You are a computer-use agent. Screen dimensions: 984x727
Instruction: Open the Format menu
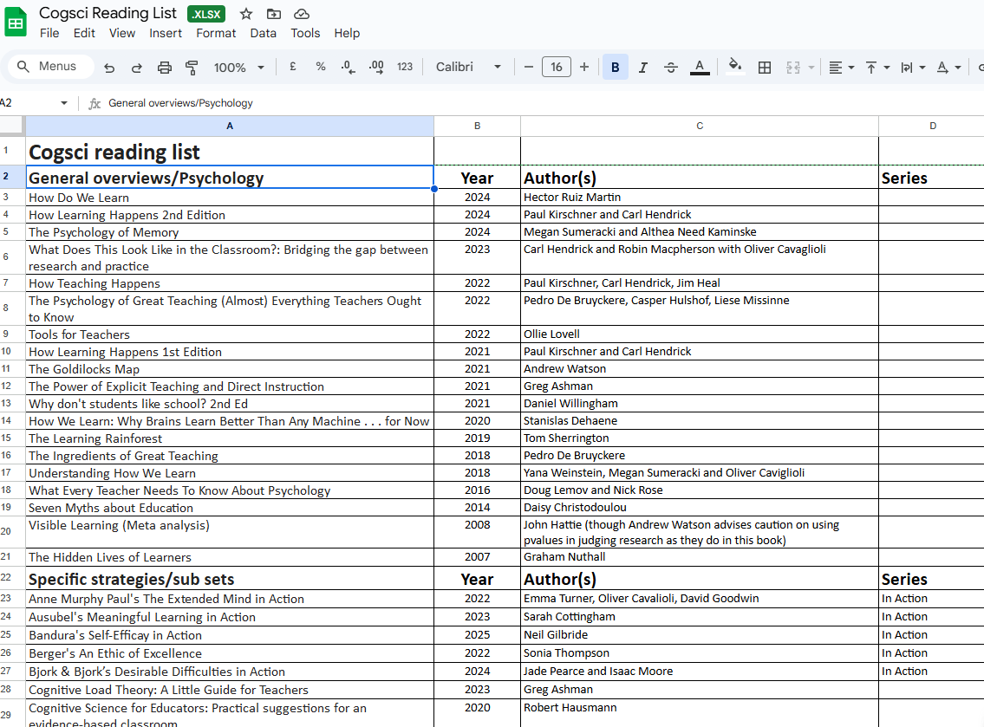click(x=216, y=33)
